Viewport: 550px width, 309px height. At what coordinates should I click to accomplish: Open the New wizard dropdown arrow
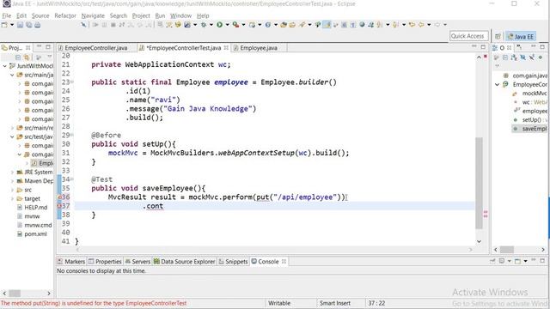11,25
